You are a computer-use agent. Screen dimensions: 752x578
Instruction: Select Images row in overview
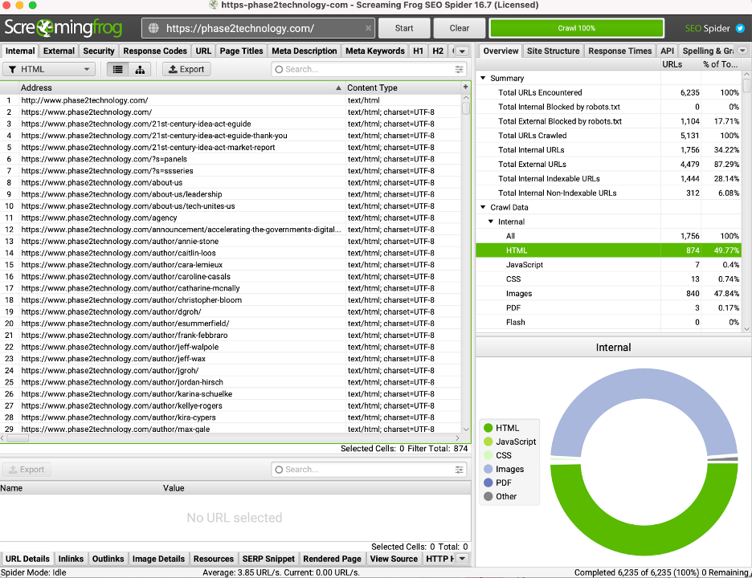pyautogui.click(x=608, y=293)
